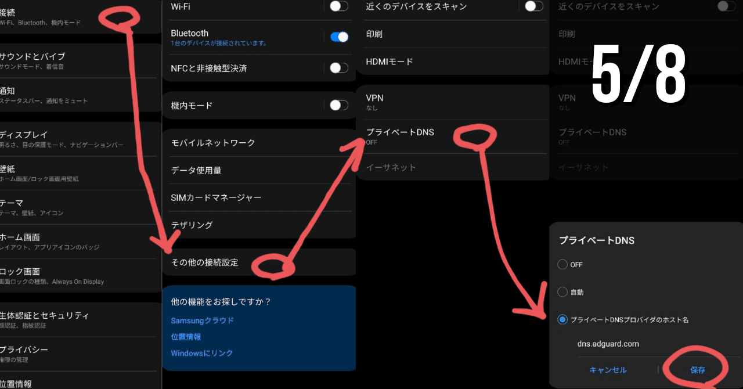This screenshot has height=389, width=743.
Task: Open the Windowsにリンク link
Action: (x=201, y=353)
